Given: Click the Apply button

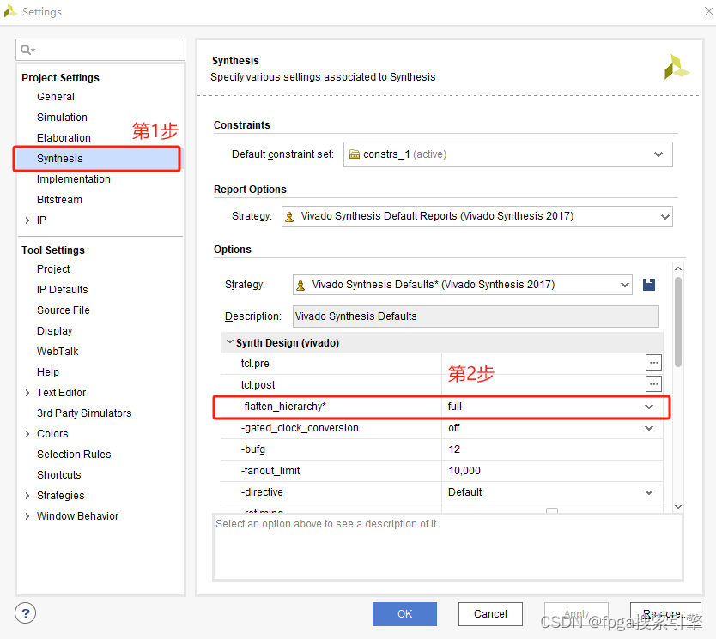Looking at the screenshot, I should pyautogui.click(x=576, y=614).
